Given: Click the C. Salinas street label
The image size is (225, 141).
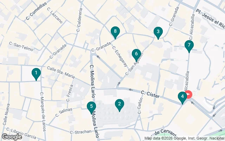Looking at the screenshot, I should (x=64, y=112).
